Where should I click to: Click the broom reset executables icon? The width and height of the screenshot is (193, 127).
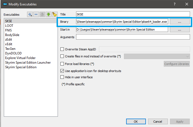55,14
